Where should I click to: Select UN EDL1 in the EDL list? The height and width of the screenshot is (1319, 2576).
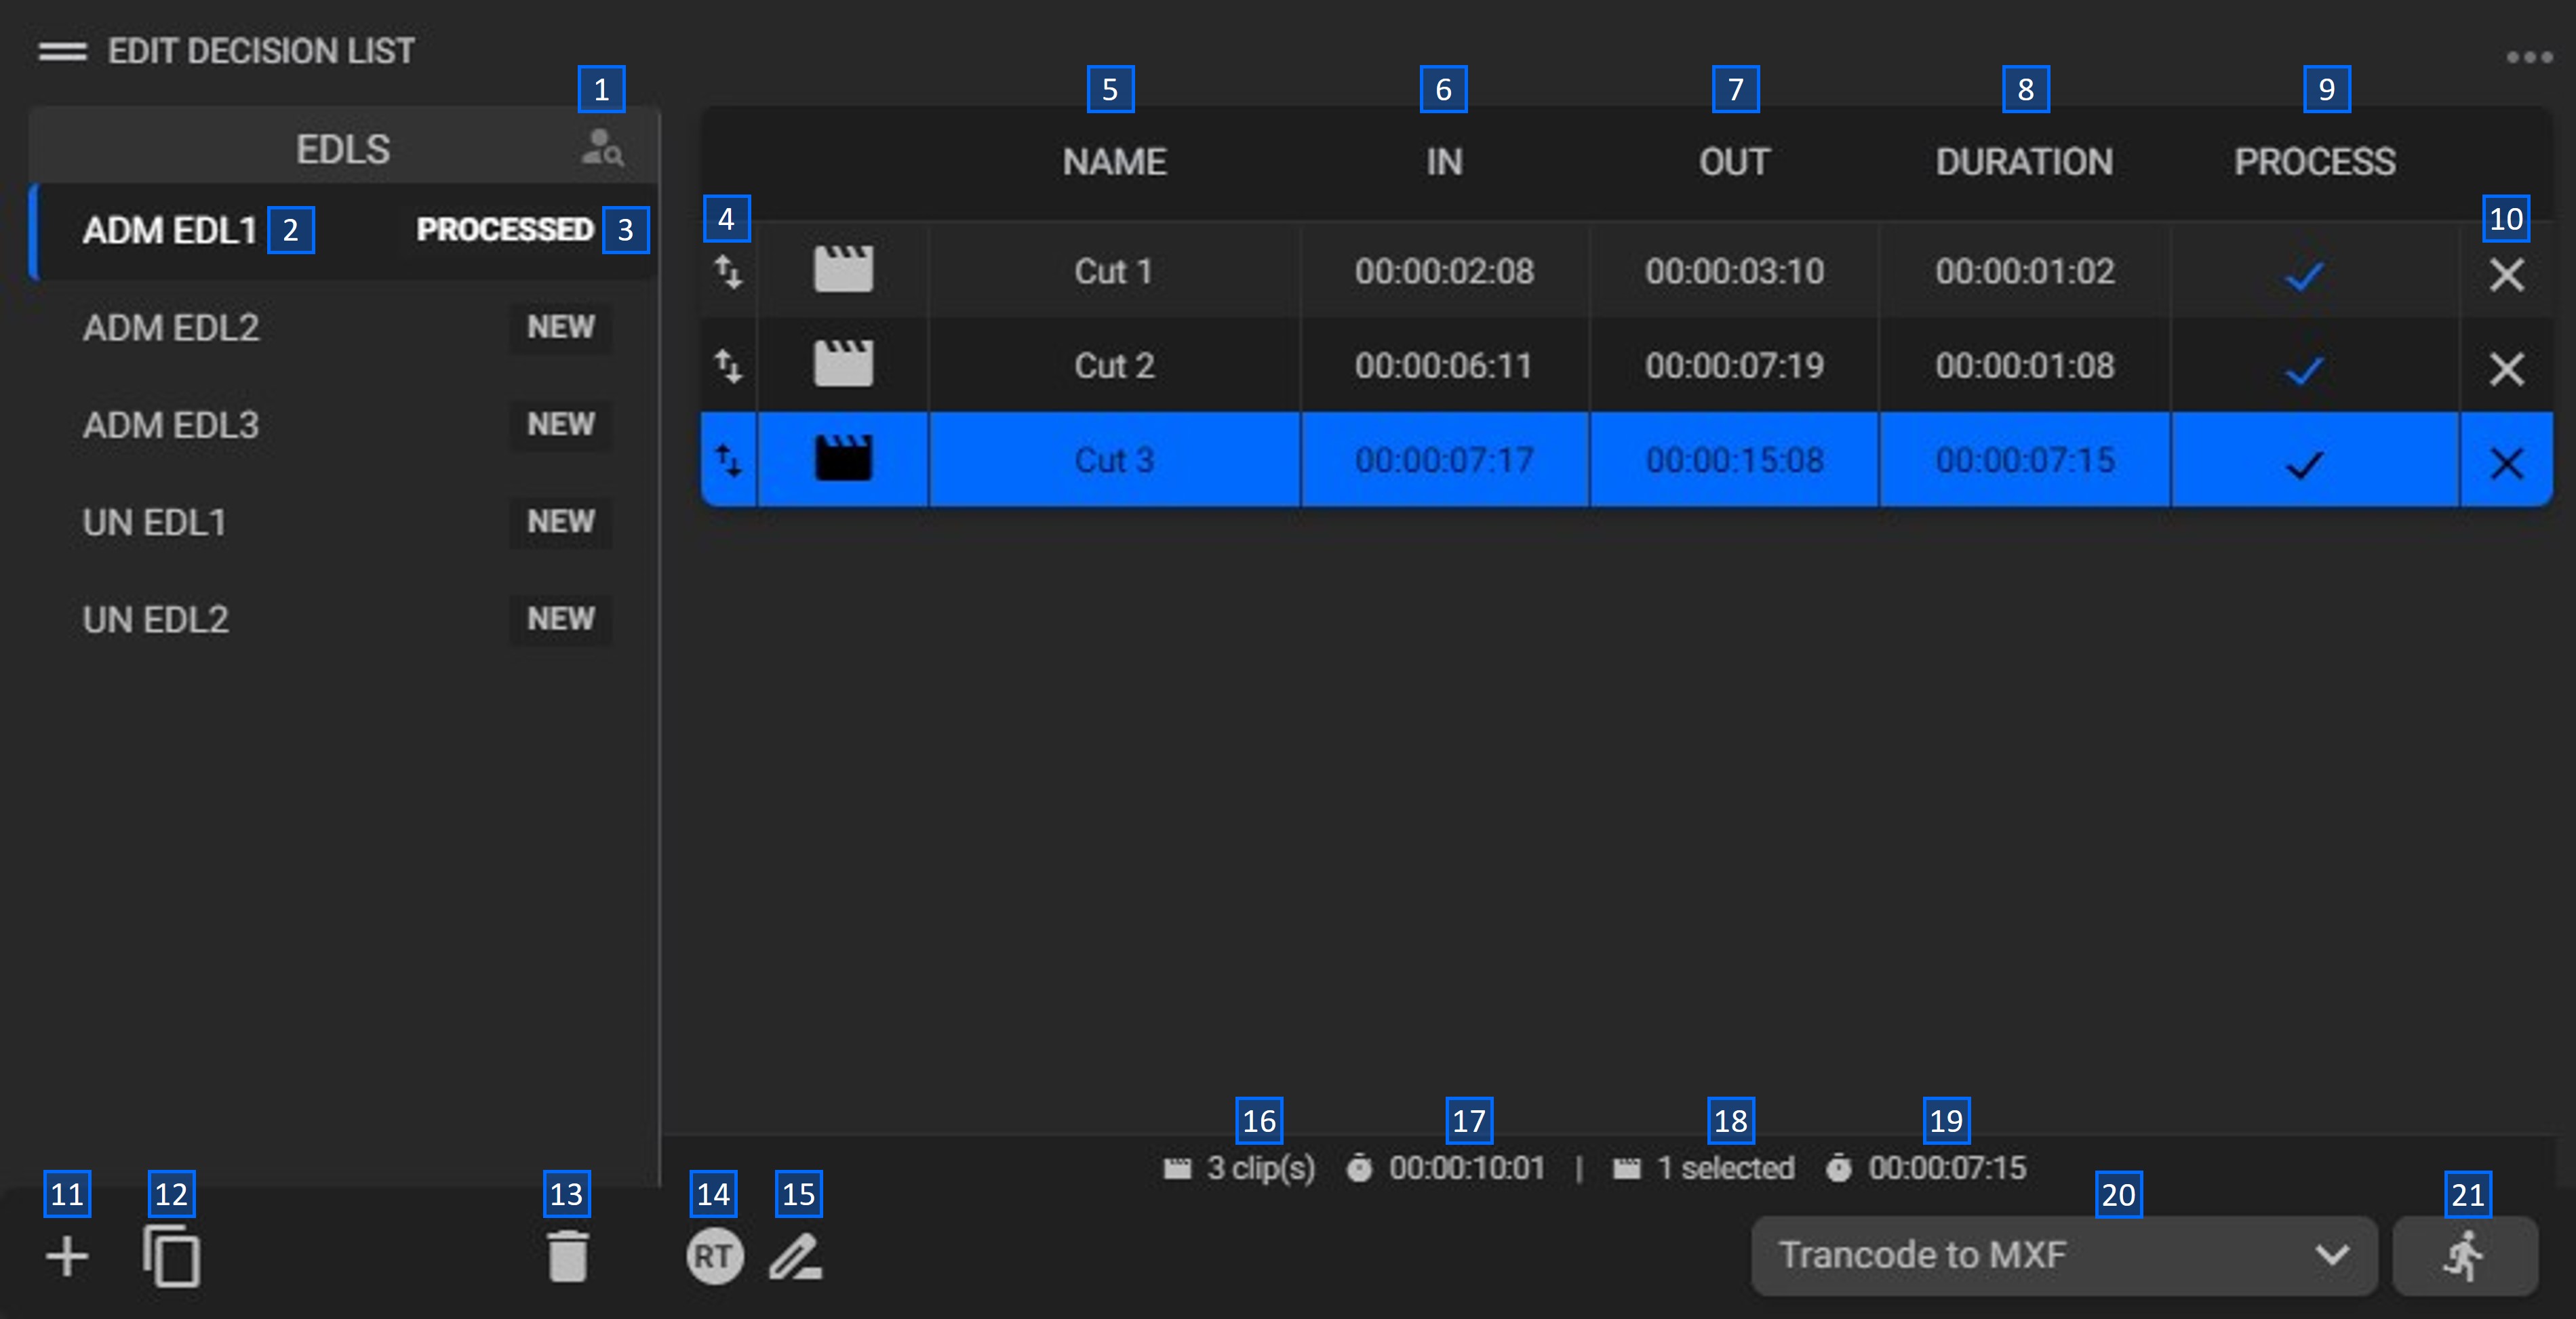coord(344,523)
